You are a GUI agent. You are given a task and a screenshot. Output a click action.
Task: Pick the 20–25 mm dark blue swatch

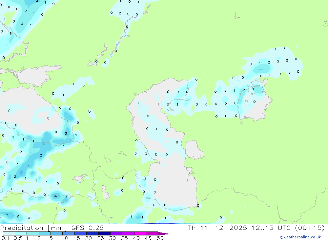pyautogui.click(x=92, y=233)
